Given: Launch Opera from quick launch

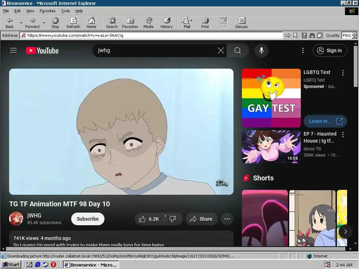Looking at the screenshot, I should tap(53, 265).
